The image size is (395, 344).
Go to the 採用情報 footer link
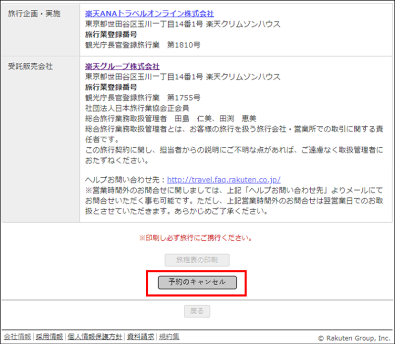coord(49,337)
